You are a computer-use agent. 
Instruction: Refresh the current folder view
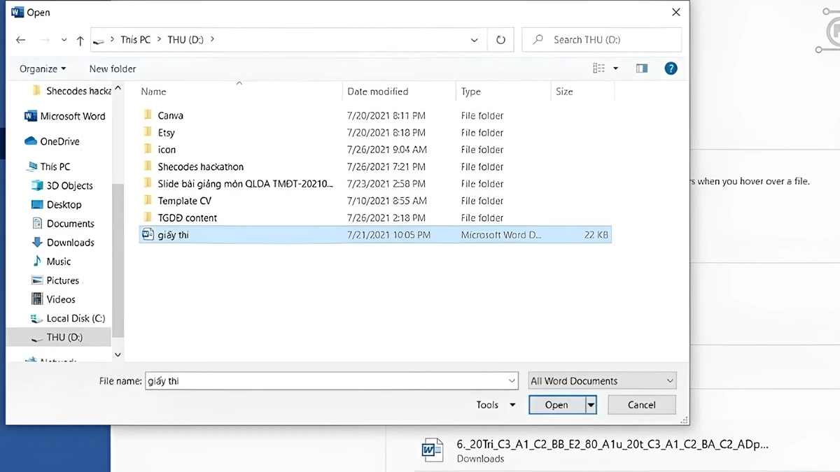pyautogui.click(x=500, y=40)
